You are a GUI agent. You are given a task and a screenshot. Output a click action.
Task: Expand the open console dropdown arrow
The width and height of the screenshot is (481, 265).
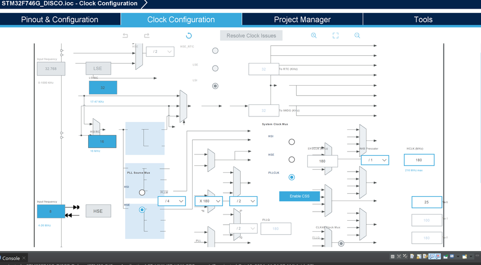[471, 256]
